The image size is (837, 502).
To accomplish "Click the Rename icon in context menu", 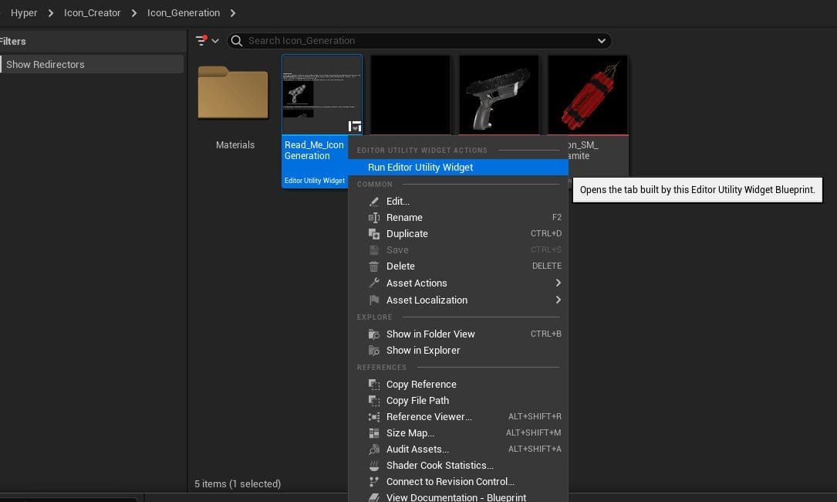I will (374, 218).
